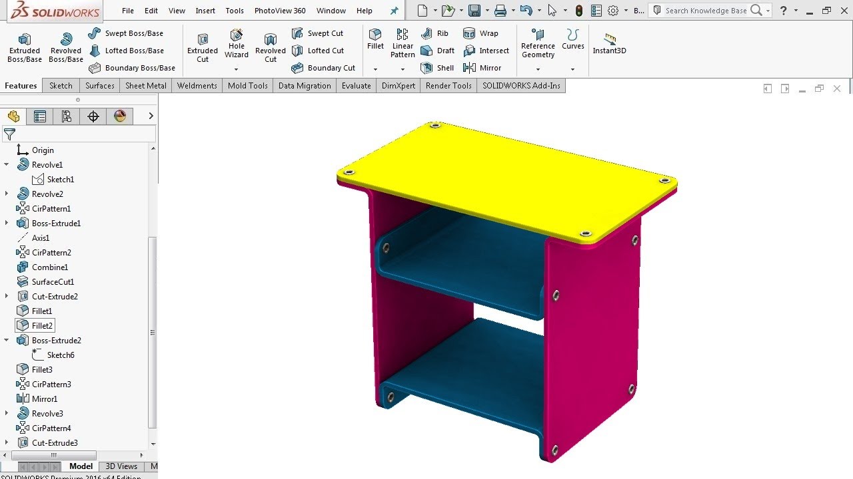The width and height of the screenshot is (853, 479).
Task: Select the Fillet tool
Action: pos(376,39)
